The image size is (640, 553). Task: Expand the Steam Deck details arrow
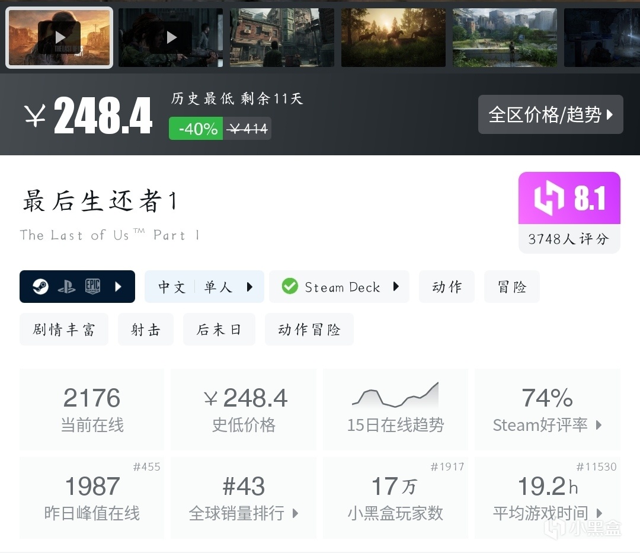pos(396,286)
